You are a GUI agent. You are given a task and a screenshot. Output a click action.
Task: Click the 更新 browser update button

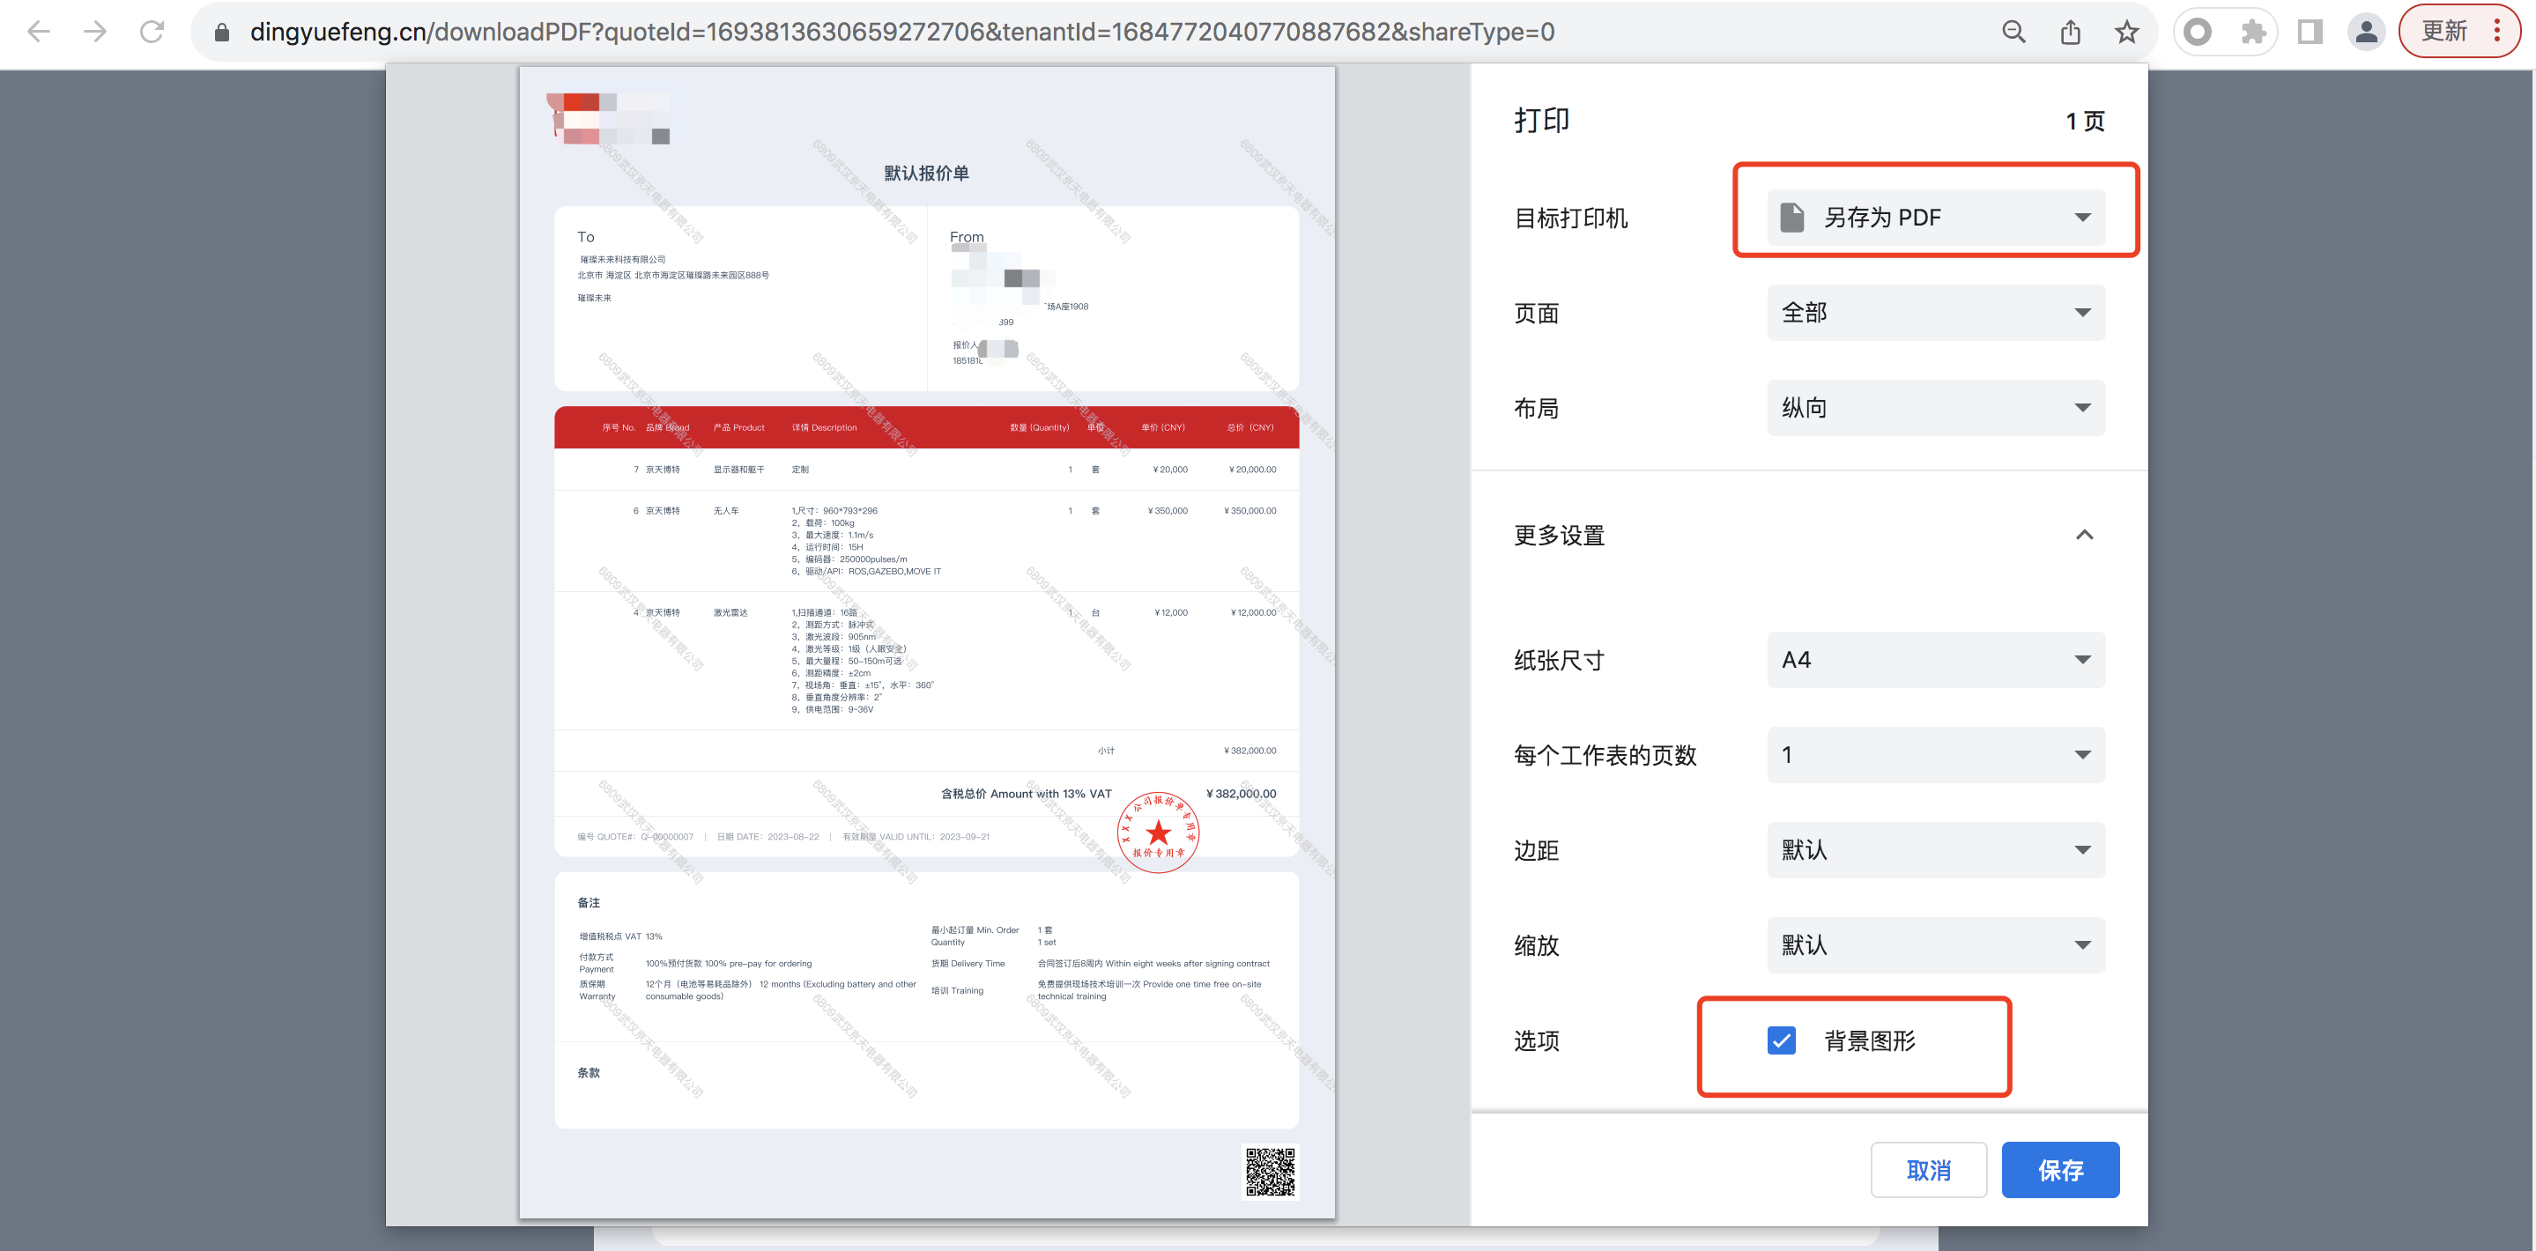[2445, 32]
